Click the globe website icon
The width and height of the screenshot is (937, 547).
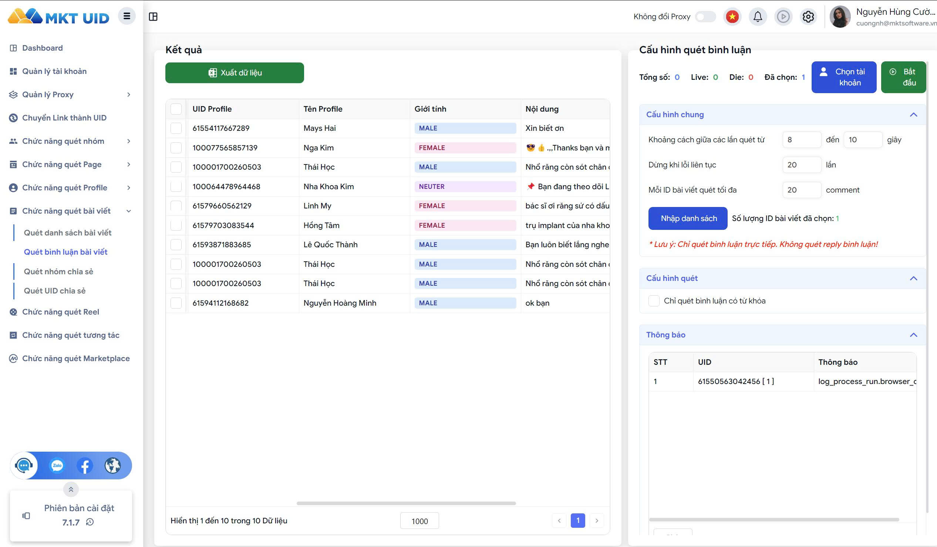[113, 465]
